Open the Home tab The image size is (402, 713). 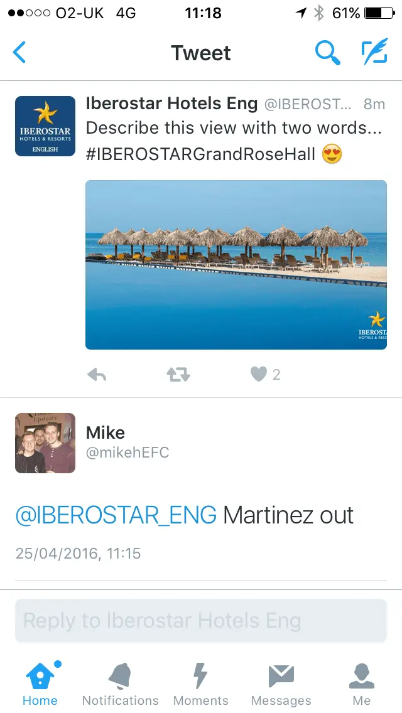pos(40,683)
